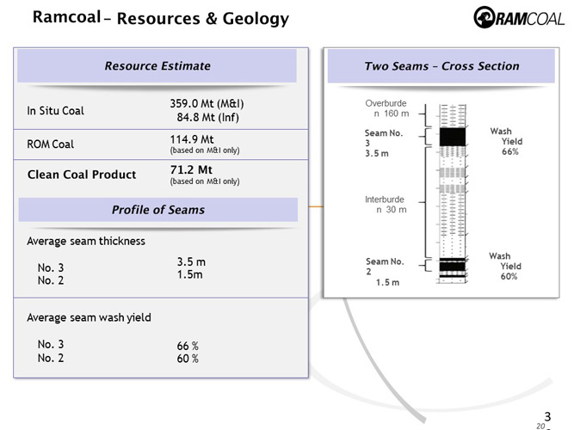
Task: Click the black Seam No. 3 block in diagram
Action: 452,136
